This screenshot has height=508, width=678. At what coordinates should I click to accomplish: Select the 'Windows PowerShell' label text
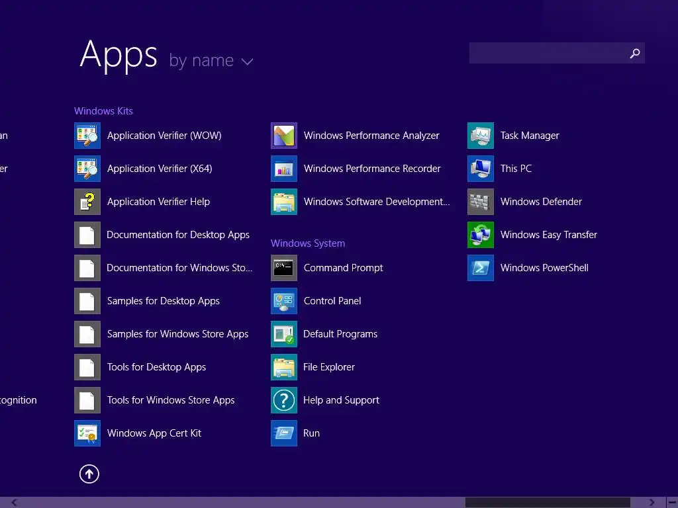(x=544, y=268)
